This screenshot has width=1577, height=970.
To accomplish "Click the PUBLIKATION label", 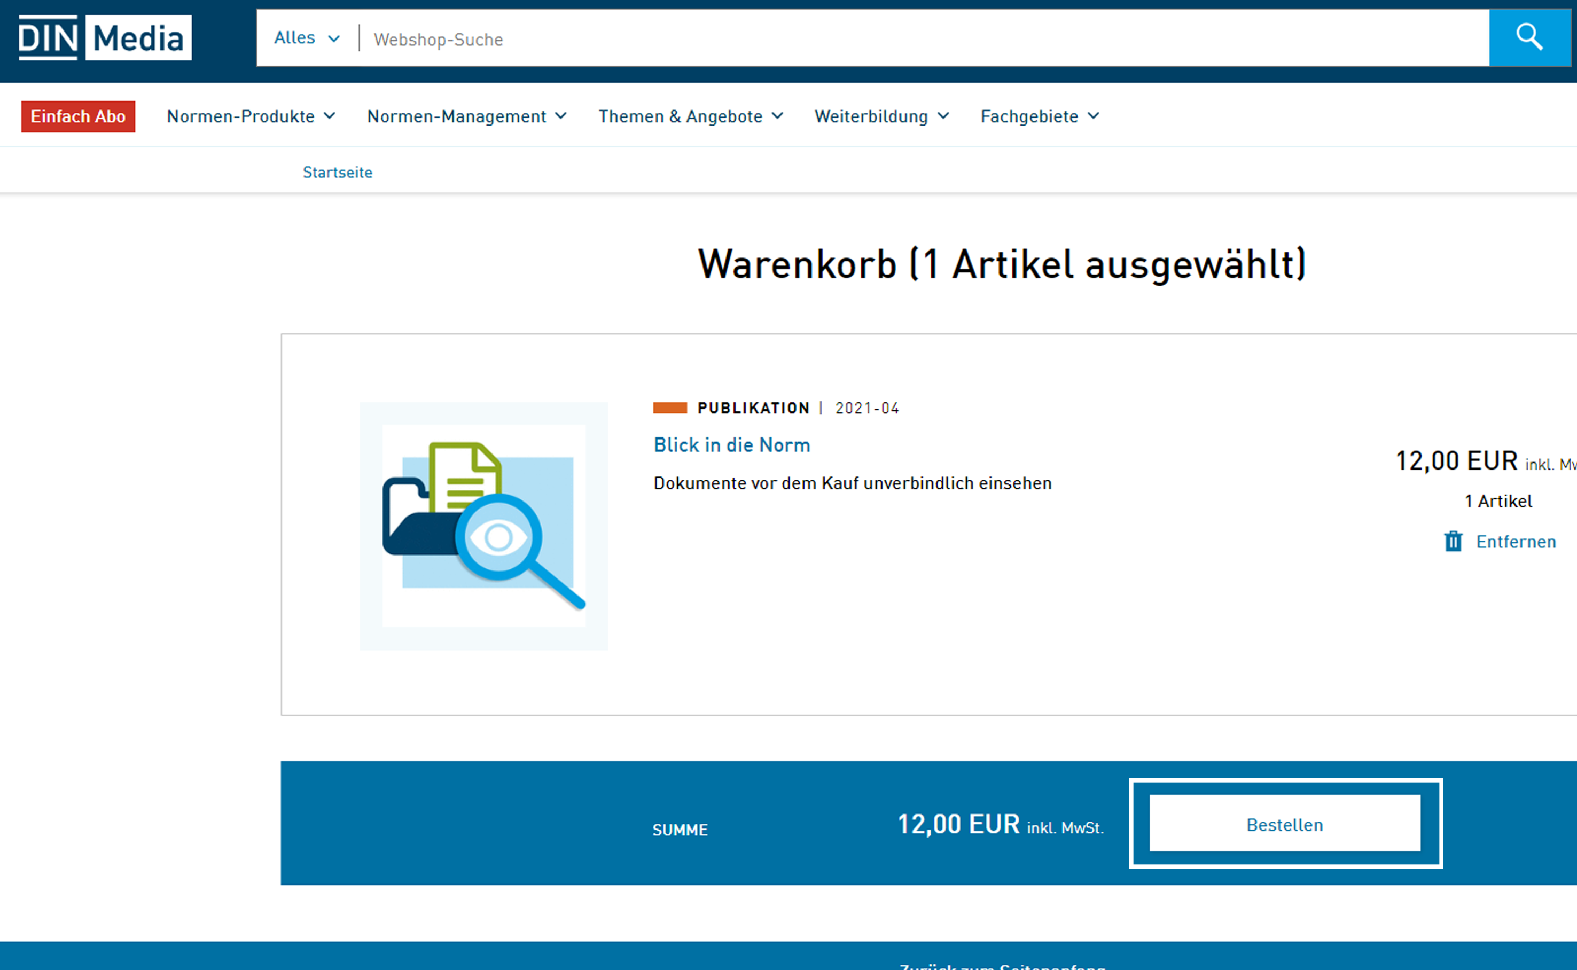I will coord(753,408).
